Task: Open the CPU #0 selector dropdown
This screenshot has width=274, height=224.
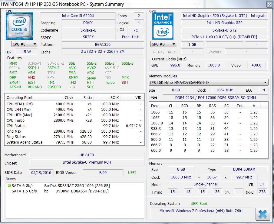Action: coord(25,44)
